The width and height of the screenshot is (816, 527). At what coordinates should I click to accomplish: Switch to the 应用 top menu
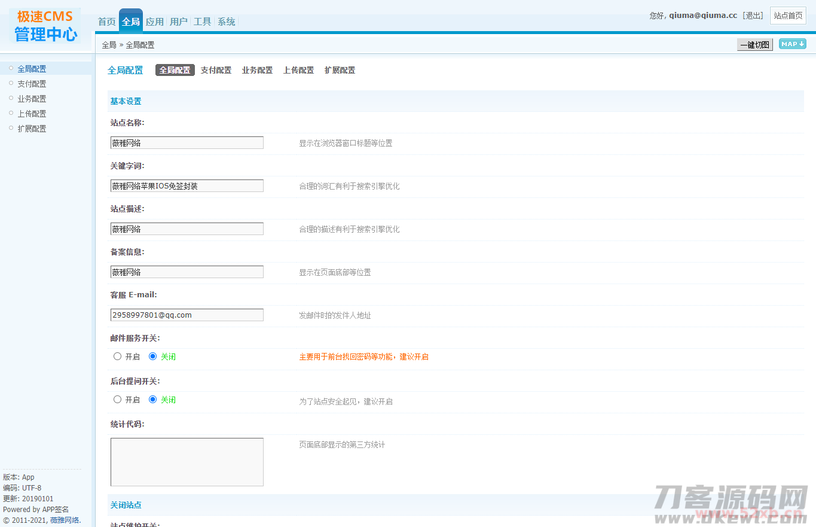point(154,22)
